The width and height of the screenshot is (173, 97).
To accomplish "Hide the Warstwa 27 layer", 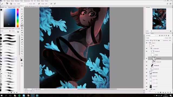I will click(147, 86).
